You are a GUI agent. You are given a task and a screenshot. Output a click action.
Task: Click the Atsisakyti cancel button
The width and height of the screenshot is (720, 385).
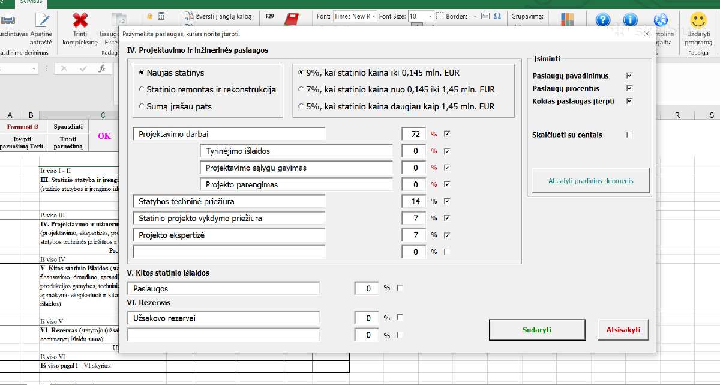click(x=623, y=330)
